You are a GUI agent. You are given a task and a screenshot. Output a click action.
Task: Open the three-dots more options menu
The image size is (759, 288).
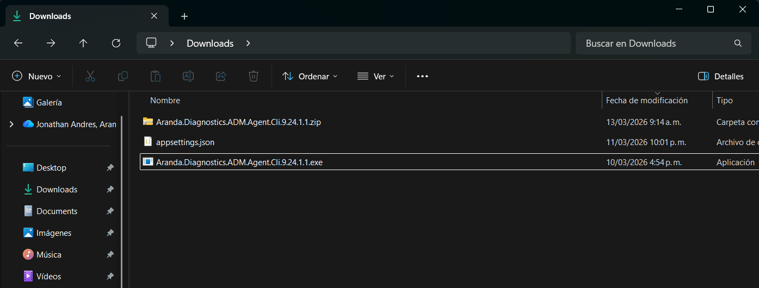422,77
